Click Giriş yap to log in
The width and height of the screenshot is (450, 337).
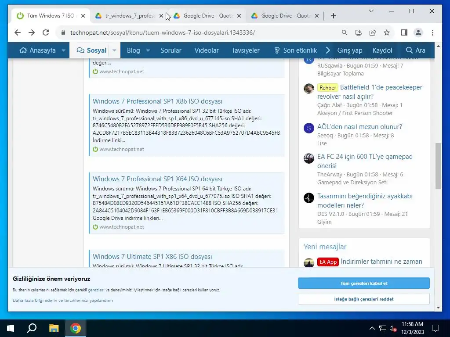pos(349,50)
